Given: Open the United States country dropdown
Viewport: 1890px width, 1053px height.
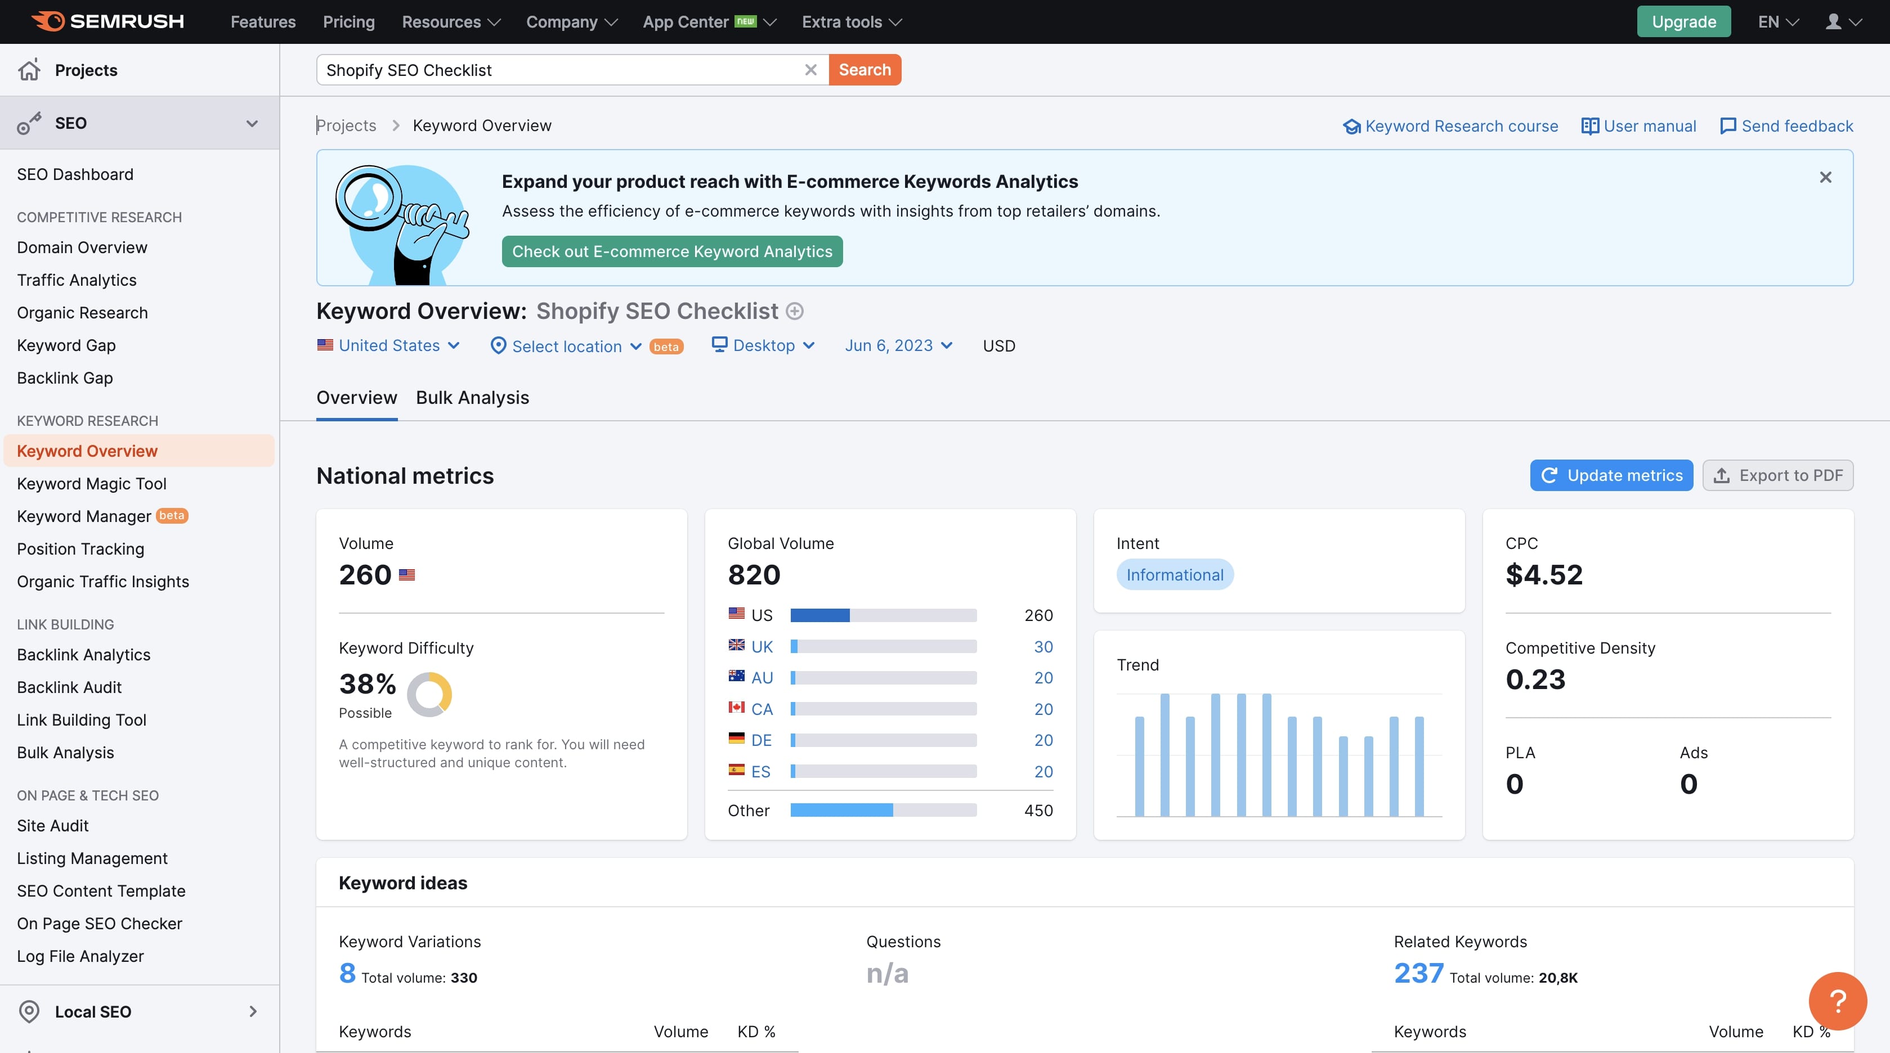Looking at the screenshot, I should (x=388, y=345).
